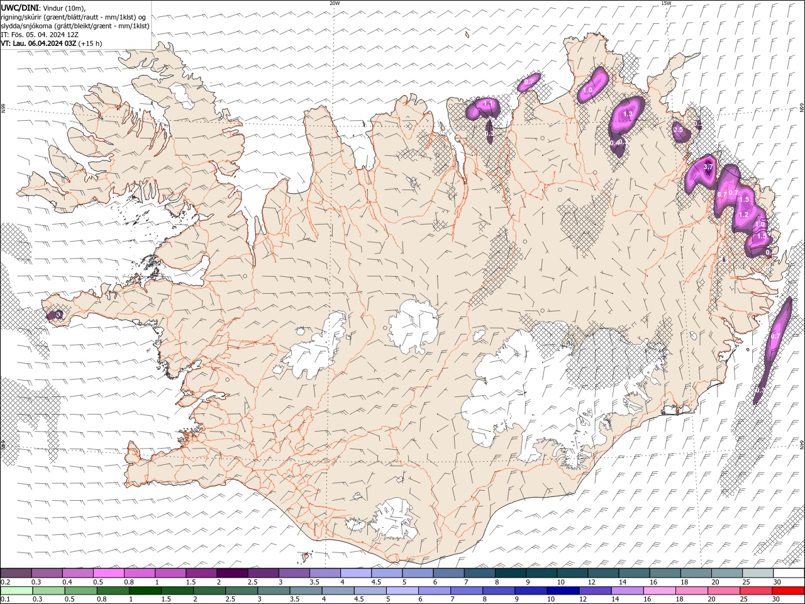The width and height of the screenshot is (805, 604).
Task: Click the 14 label in the bottom legend row
Action: (x=615, y=599)
